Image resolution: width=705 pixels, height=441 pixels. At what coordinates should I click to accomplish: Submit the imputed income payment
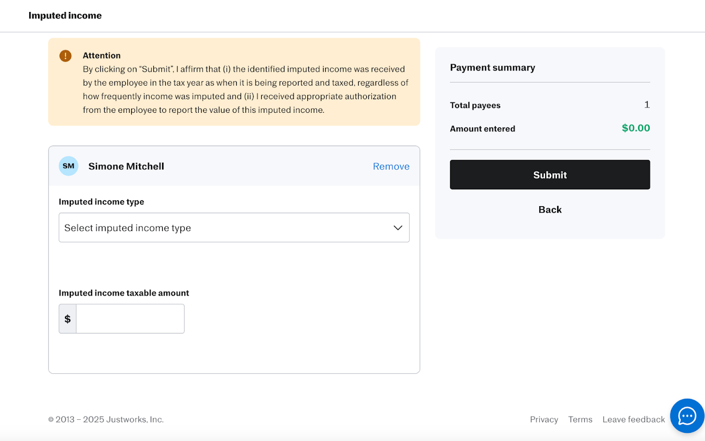[x=549, y=175]
